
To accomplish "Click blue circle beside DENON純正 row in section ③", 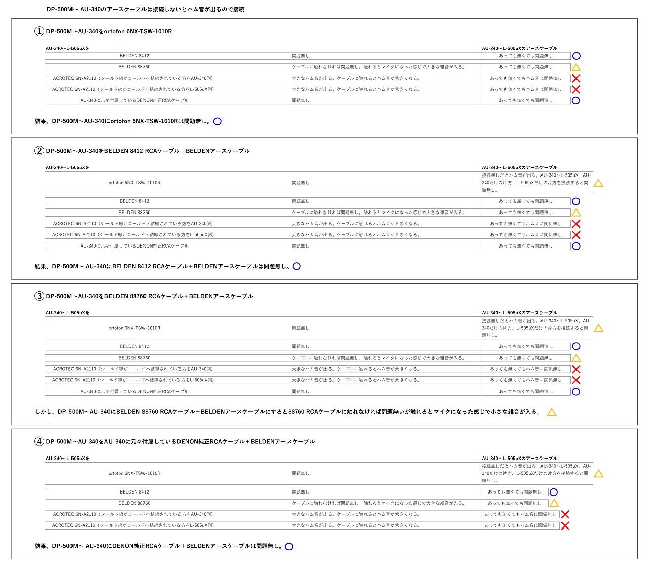I will tap(576, 392).
